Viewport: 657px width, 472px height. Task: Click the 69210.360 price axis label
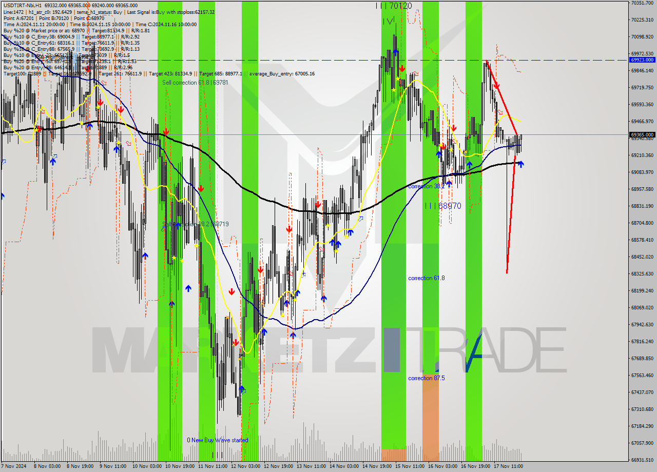pos(642,155)
